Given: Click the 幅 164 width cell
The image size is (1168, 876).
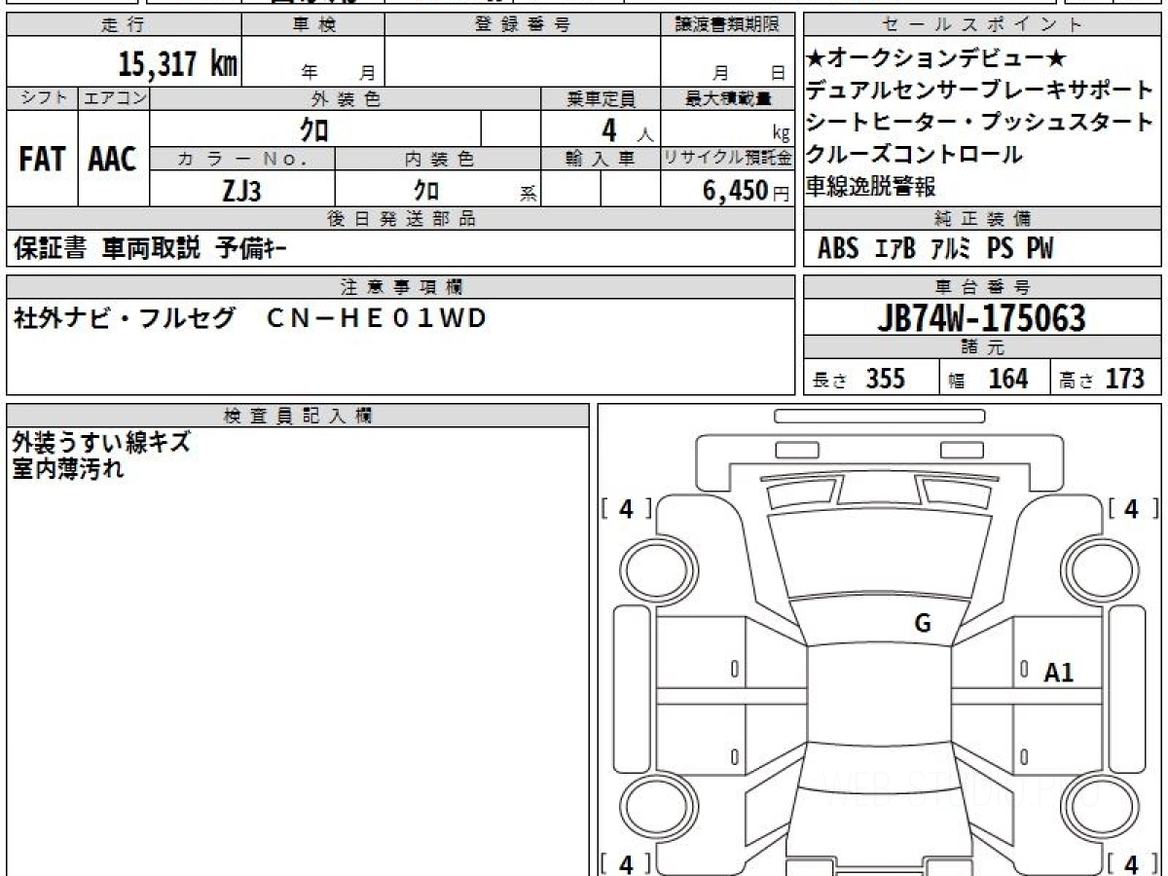Looking at the screenshot, I should pos(995,378).
